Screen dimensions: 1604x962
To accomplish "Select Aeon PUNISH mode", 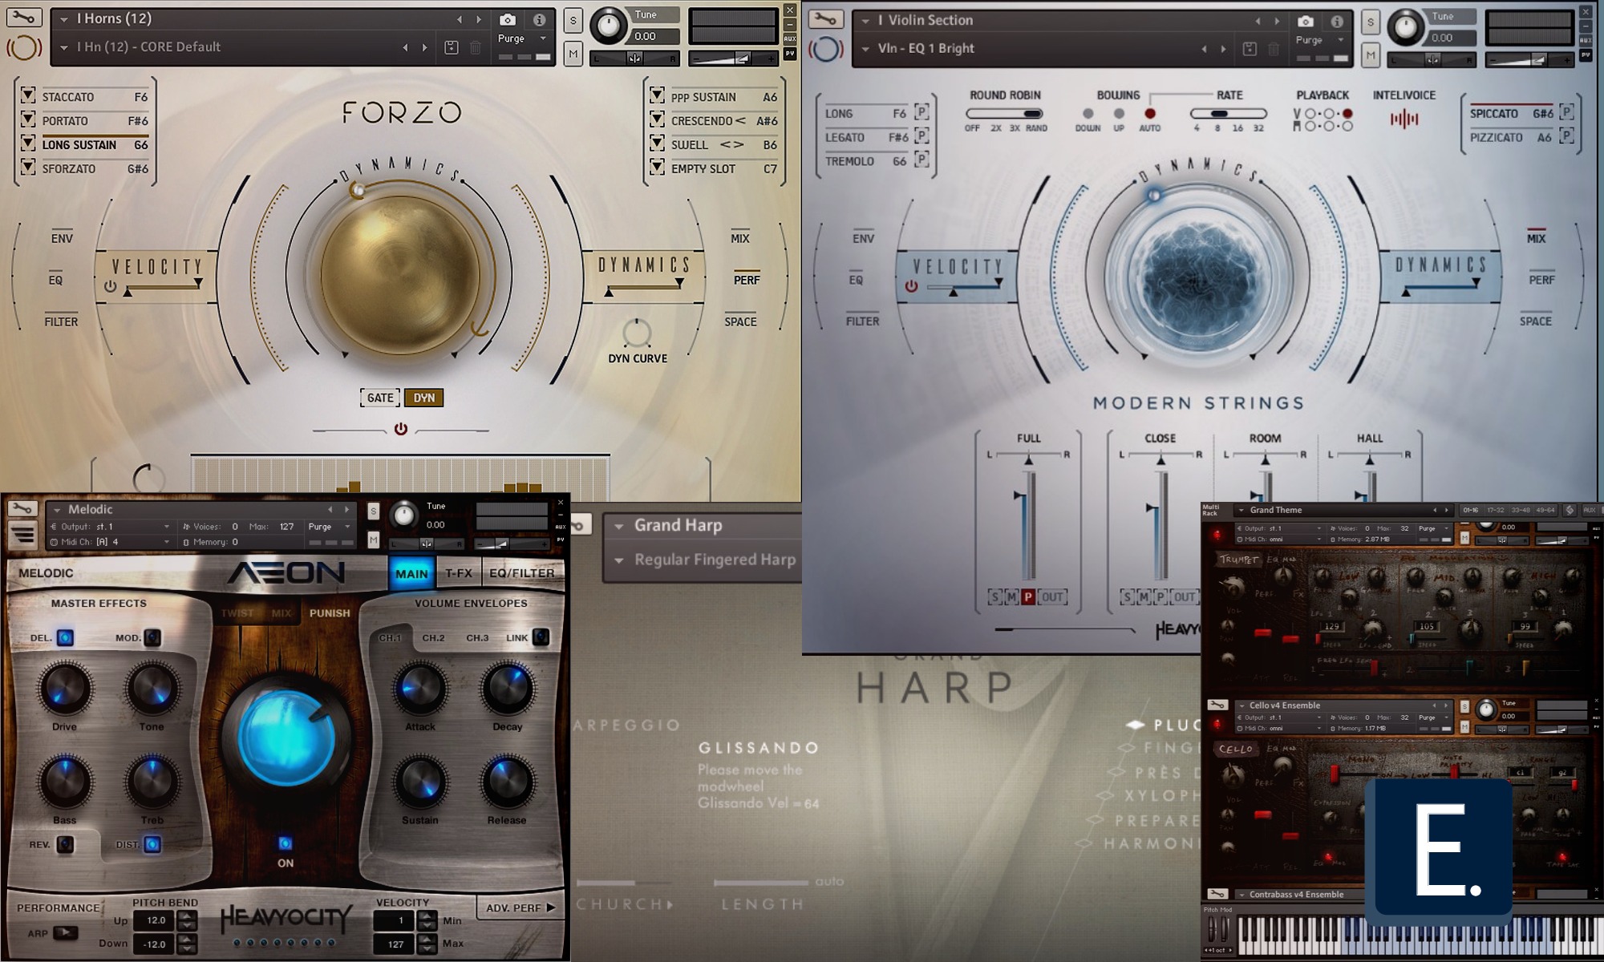I will [x=330, y=612].
